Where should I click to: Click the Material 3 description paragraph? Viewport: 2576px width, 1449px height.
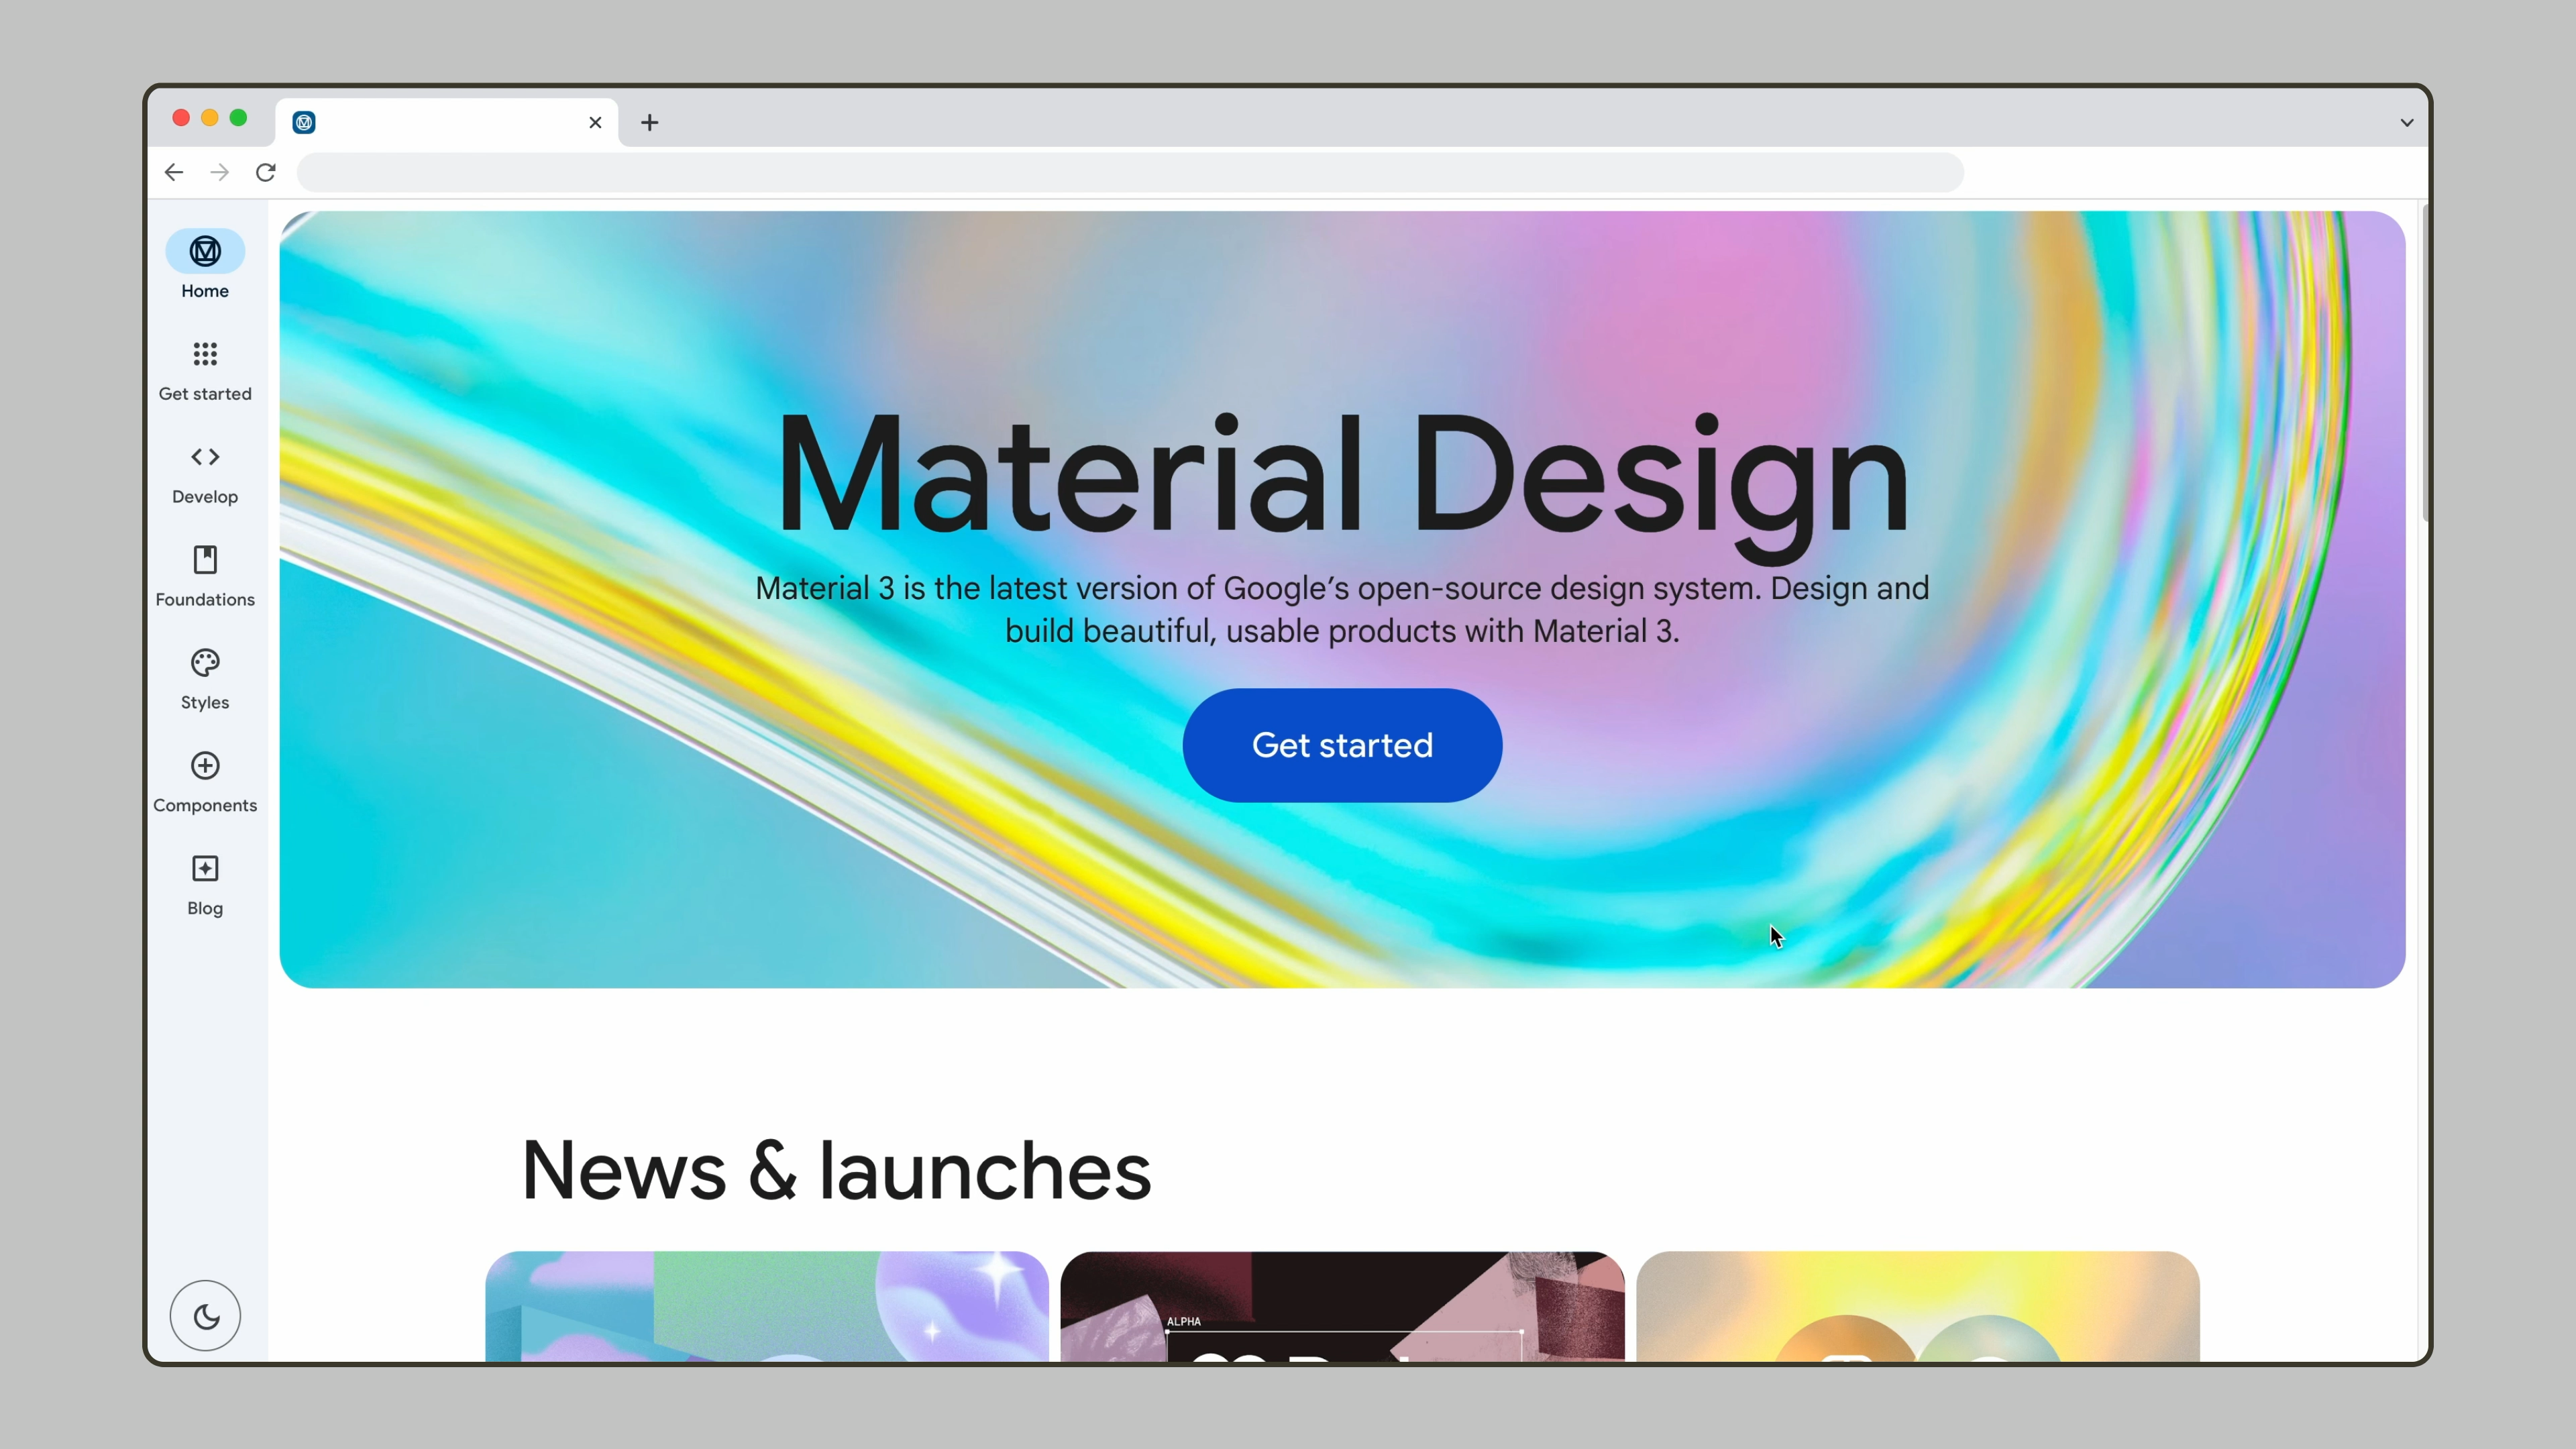pyautogui.click(x=1342, y=609)
